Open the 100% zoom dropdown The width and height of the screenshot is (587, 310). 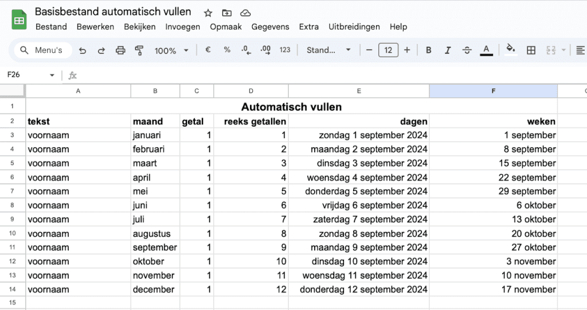[x=171, y=50]
